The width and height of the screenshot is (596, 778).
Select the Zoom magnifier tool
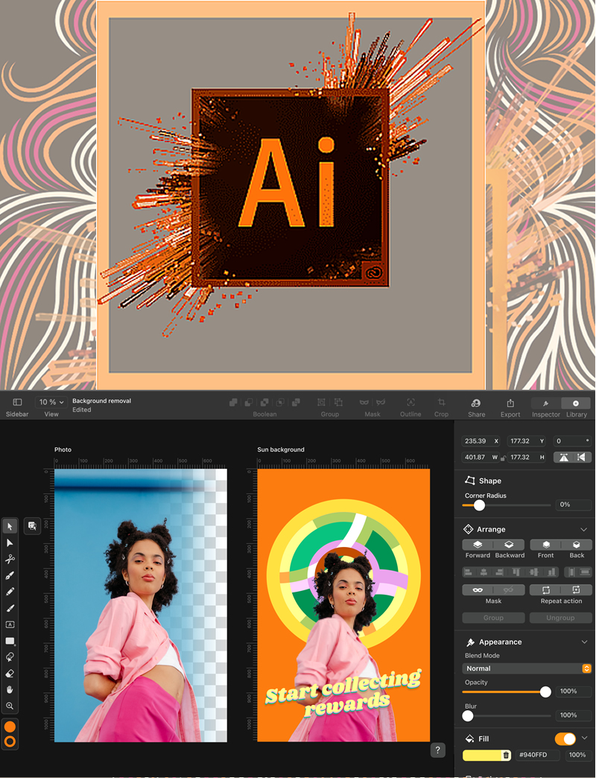[x=10, y=706]
